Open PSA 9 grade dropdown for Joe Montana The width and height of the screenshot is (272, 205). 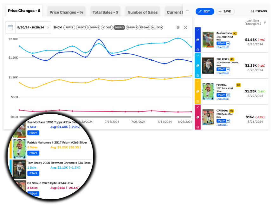228,43
